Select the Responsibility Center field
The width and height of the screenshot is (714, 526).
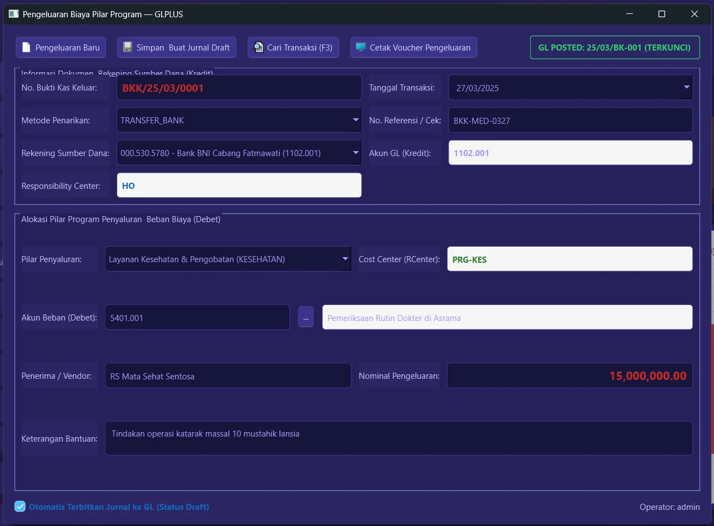pos(239,186)
